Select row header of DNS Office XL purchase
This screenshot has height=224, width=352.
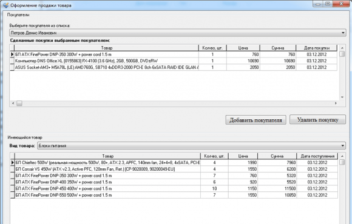pyautogui.click(x=12, y=61)
